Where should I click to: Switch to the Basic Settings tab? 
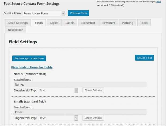[18, 23]
